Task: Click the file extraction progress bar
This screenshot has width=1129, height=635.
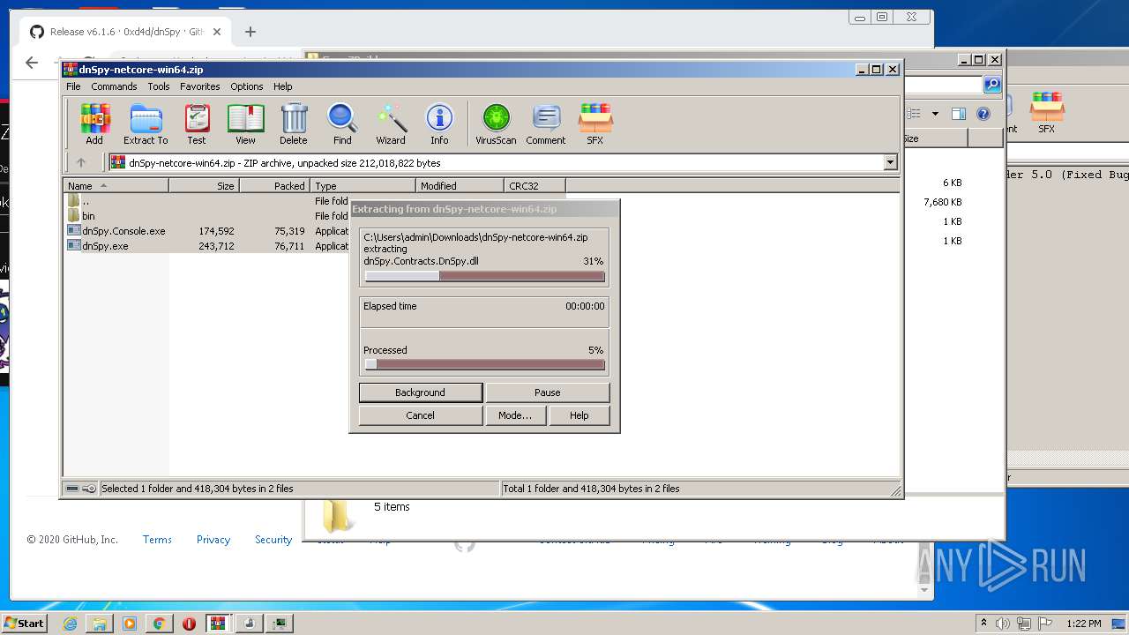Action: (485, 276)
